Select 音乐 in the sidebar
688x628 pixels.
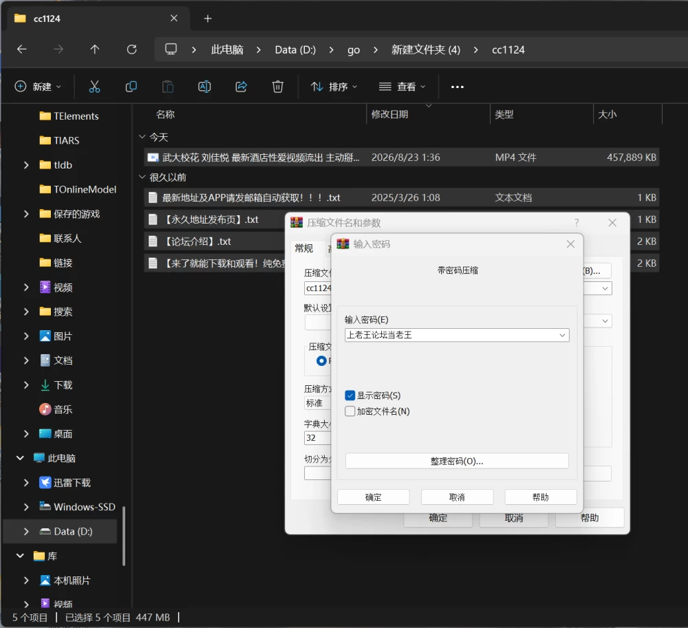[x=63, y=409]
